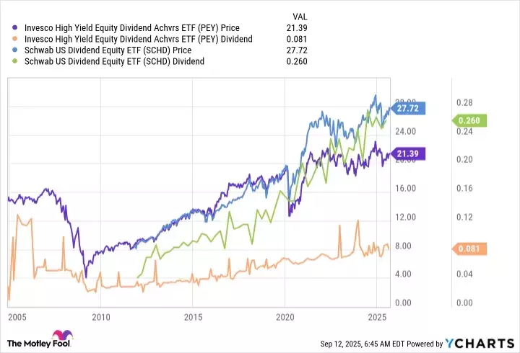The width and height of the screenshot is (520, 353).
Task: Click the 2015 x-axis label
Action: (193, 317)
